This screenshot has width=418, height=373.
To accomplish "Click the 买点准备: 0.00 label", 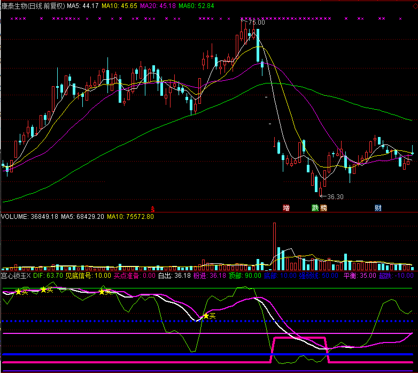I will click(134, 276).
